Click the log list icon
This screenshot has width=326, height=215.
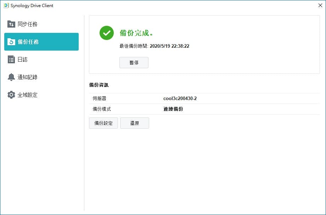[11, 59]
